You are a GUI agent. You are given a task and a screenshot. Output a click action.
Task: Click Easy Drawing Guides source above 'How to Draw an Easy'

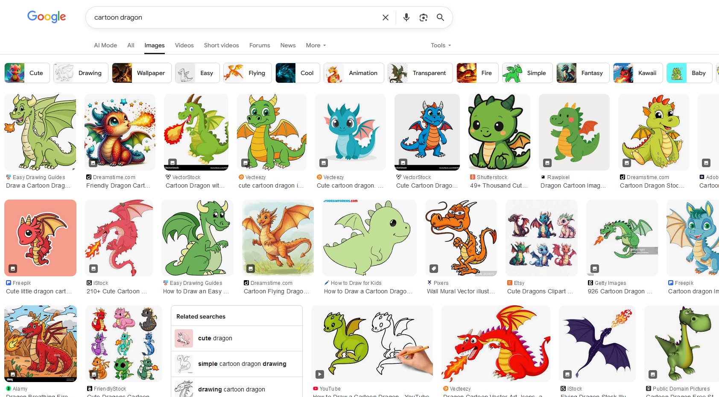[193, 283]
